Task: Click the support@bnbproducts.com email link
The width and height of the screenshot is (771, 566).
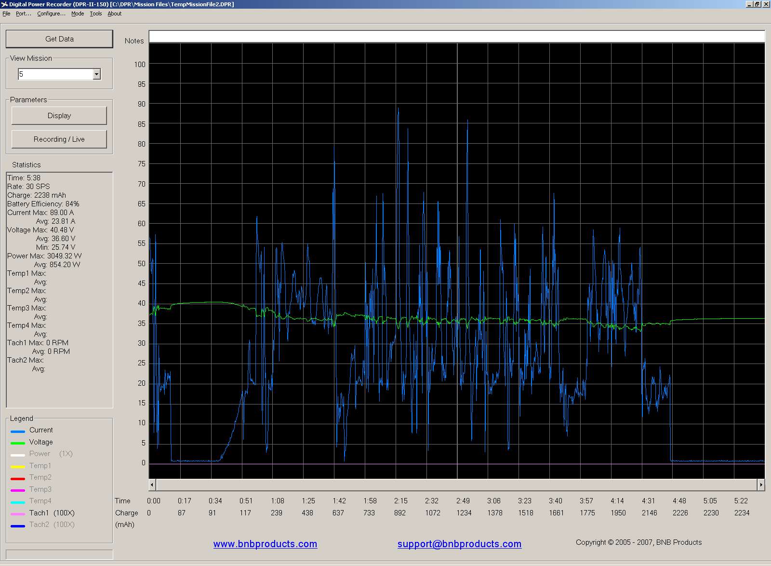Action: pyautogui.click(x=459, y=544)
